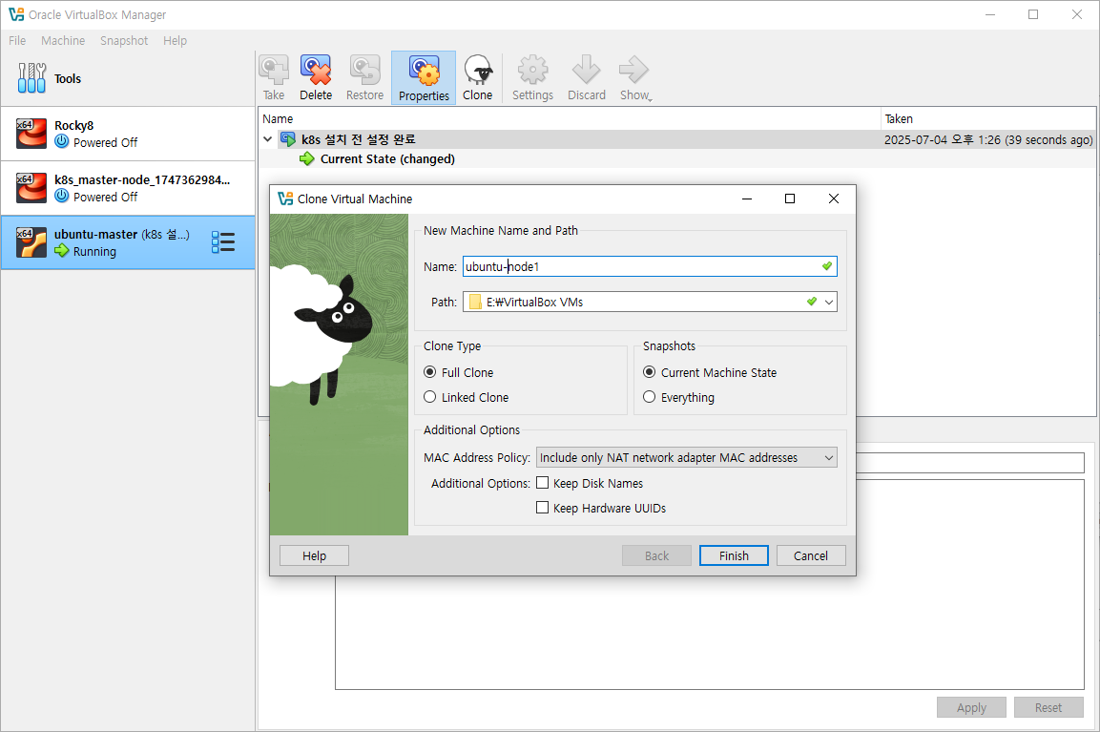Click the Back button

pyautogui.click(x=656, y=555)
